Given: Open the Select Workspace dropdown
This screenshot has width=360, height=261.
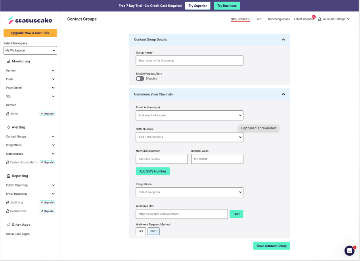Looking at the screenshot, I should click(30, 50).
